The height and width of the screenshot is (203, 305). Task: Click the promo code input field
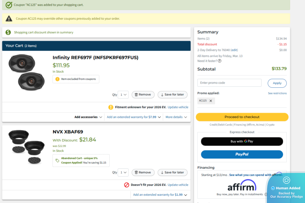[229, 83]
